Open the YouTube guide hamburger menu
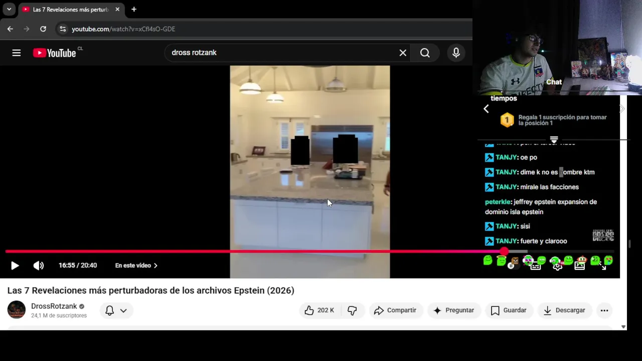 pos(17,53)
